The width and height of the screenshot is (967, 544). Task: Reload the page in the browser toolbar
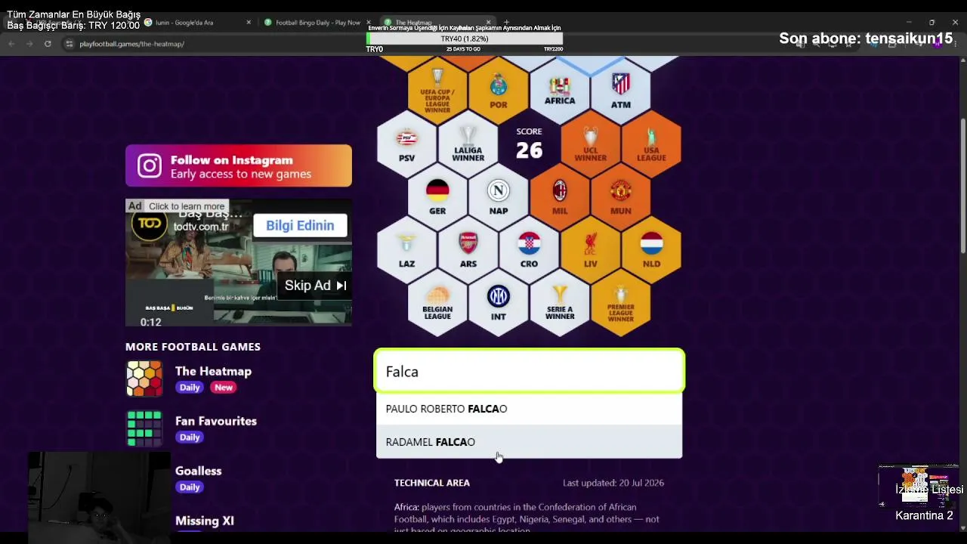click(x=48, y=44)
